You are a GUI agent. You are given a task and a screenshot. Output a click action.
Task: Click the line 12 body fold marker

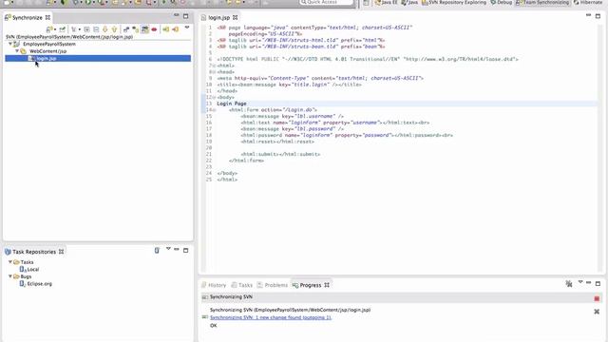tap(214, 97)
